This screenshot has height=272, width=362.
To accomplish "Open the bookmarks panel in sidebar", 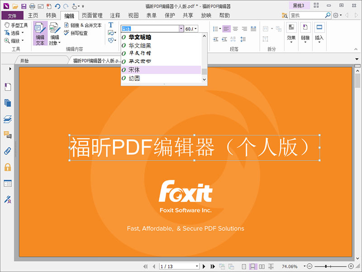I will point(8,87).
